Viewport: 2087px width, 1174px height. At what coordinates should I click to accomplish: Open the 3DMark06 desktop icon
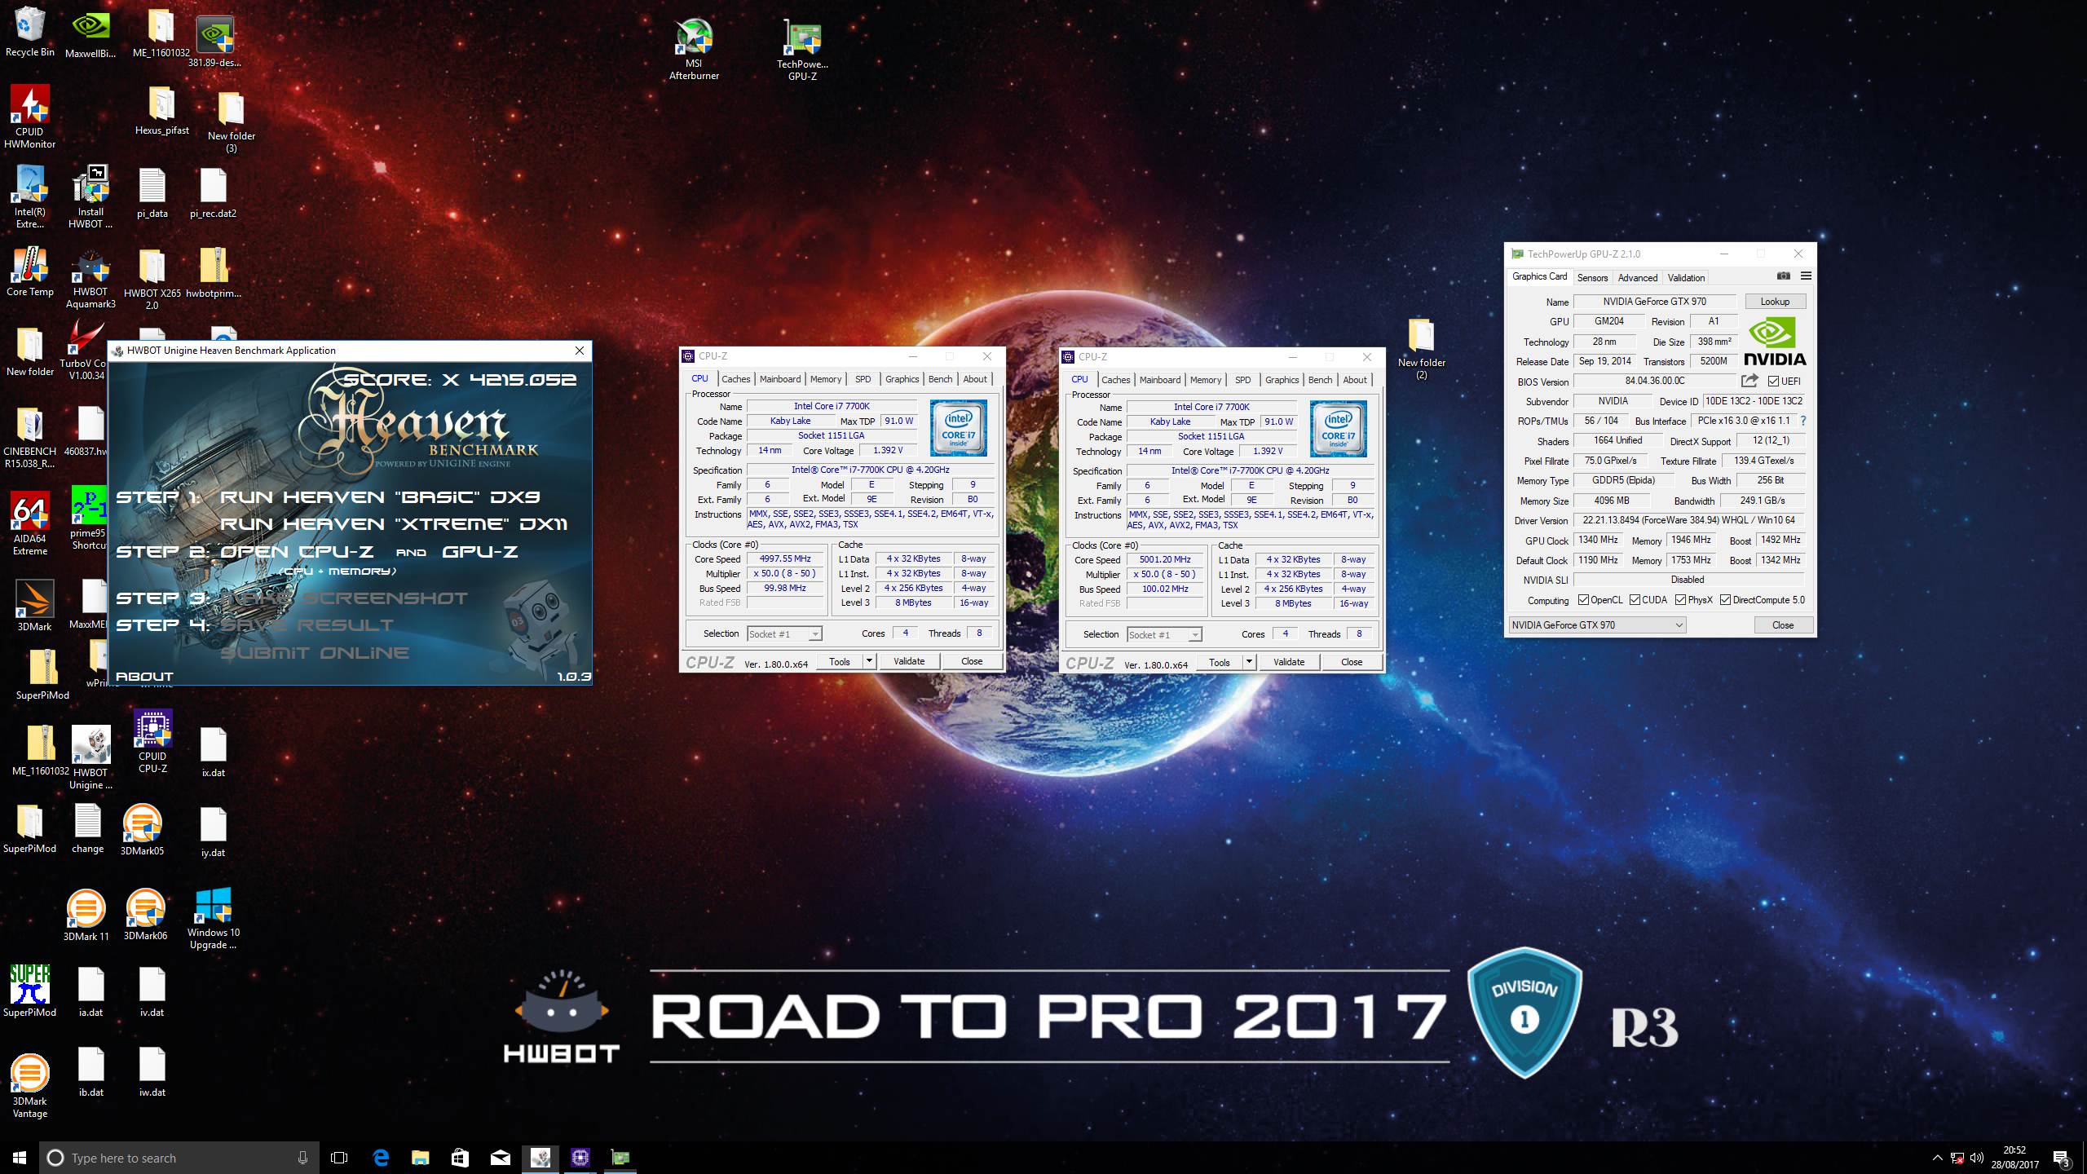click(x=145, y=915)
